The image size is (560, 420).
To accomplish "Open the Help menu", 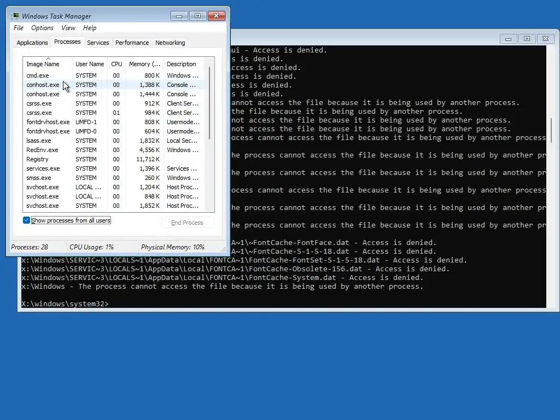I will click(90, 28).
